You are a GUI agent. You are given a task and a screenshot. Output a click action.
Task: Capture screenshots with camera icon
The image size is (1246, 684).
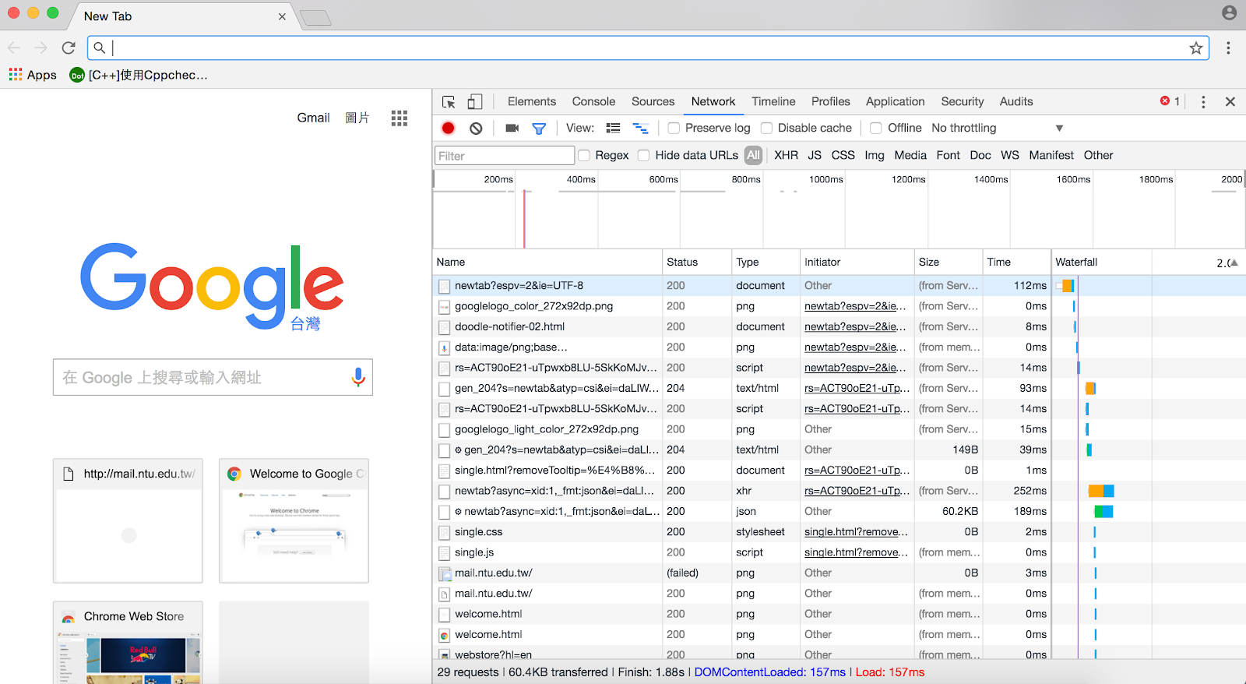pos(512,129)
